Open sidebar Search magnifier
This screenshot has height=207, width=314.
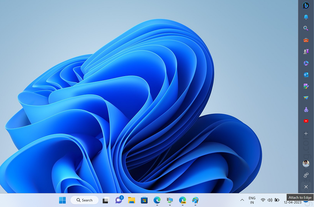[x=306, y=28]
